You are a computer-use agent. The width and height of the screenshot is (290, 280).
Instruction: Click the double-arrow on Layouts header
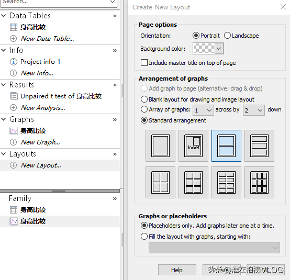(x=115, y=154)
